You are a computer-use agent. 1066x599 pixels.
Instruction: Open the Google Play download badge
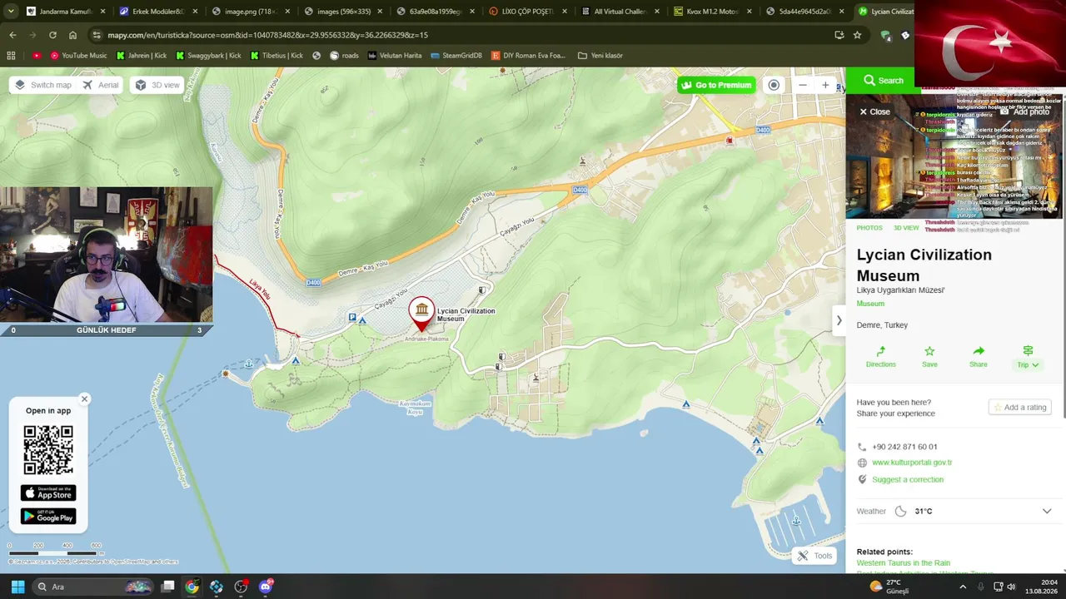pyautogui.click(x=48, y=517)
